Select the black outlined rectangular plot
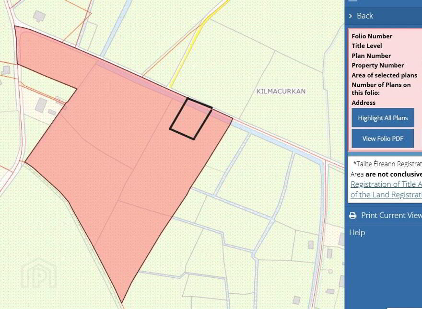 coord(191,119)
